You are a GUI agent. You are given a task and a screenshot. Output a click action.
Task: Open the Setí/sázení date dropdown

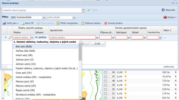[129, 38]
